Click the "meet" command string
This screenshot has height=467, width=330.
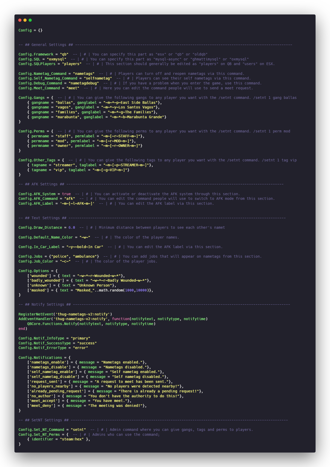click(73, 88)
